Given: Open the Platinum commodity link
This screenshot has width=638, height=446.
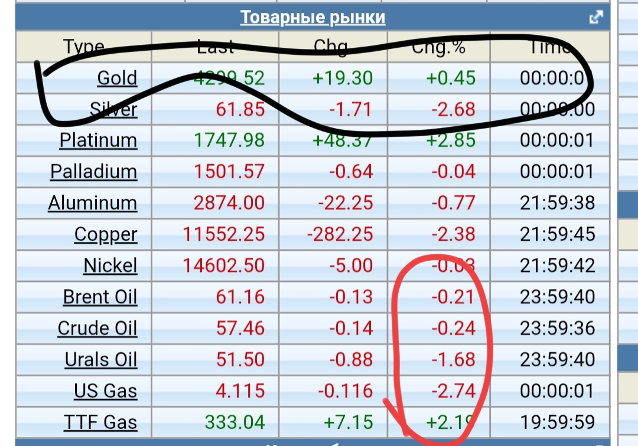Looking at the screenshot, I should (x=98, y=140).
